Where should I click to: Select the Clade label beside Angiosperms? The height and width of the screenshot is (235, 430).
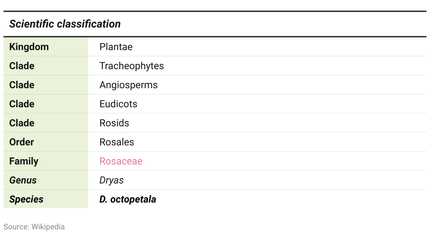click(x=22, y=85)
